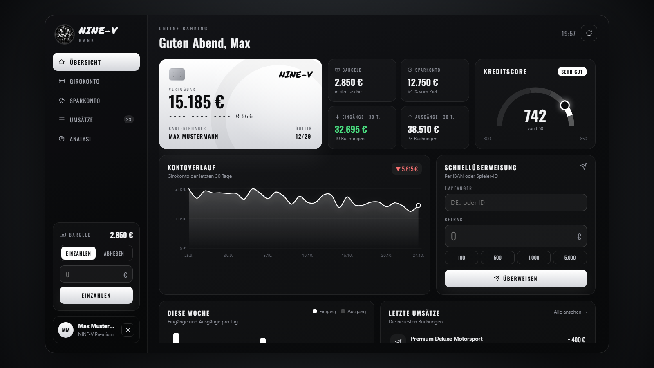Click the NINE-V logo on the bank card
654x368 pixels.
pyautogui.click(x=296, y=74)
